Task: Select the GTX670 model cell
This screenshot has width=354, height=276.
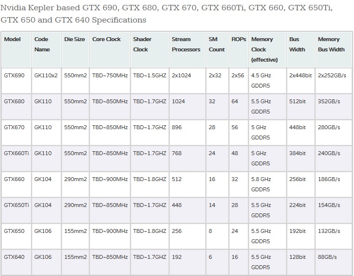Action: (x=16, y=133)
